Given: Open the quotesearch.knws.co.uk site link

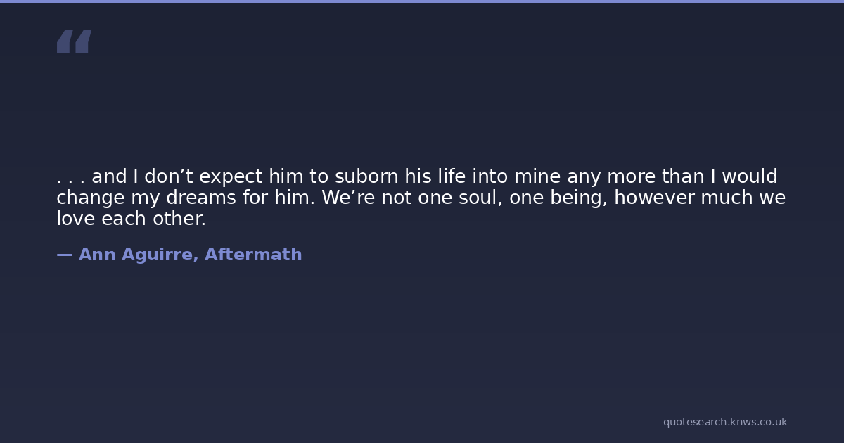Looking at the screenshot, I should (x=724, y=422).
